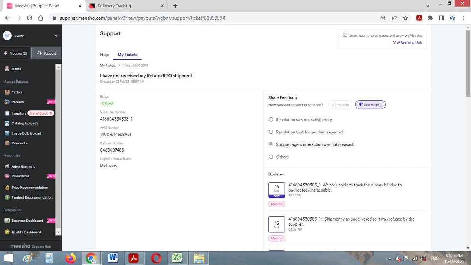
Task: Select the 'Others' feedback option
Action: click(271, 157)
